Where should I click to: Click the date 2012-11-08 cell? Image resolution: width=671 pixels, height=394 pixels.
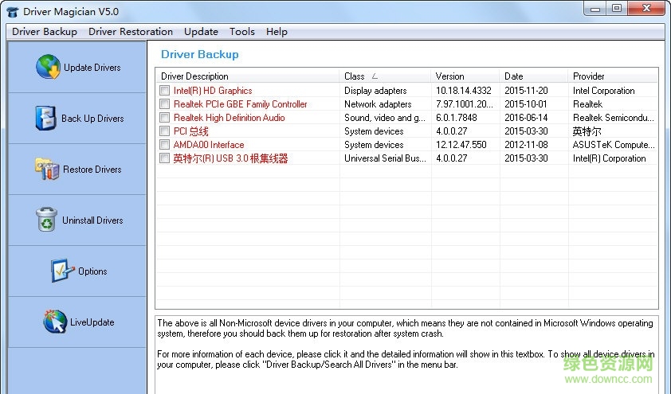click(x=526, y=144)
